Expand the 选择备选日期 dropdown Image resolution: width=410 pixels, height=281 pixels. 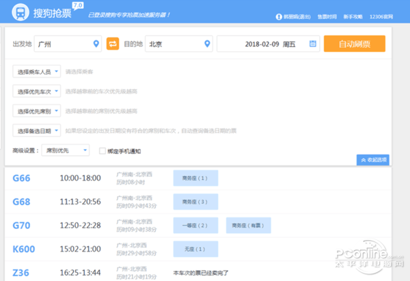(x=37, y=130)
